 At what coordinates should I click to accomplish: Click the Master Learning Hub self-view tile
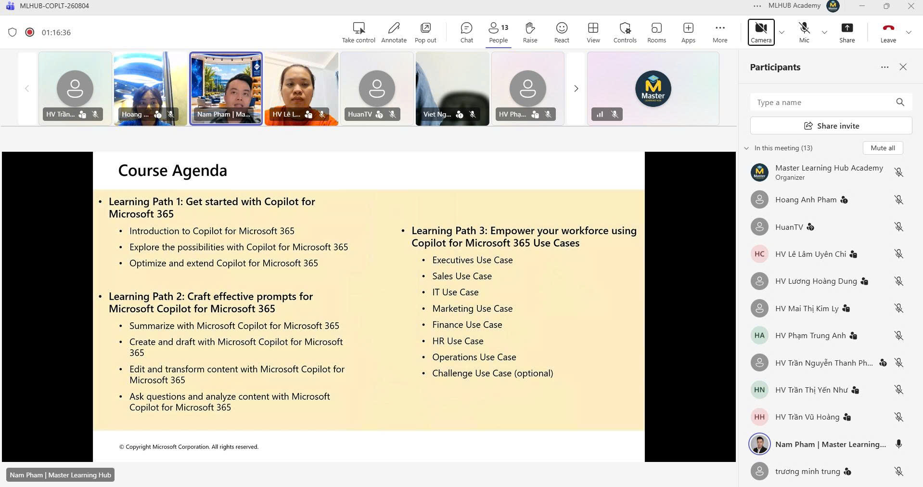point(653,89)
